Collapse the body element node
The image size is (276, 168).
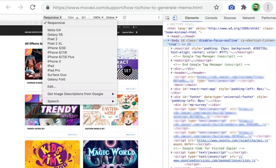click(x=168, y=40)
